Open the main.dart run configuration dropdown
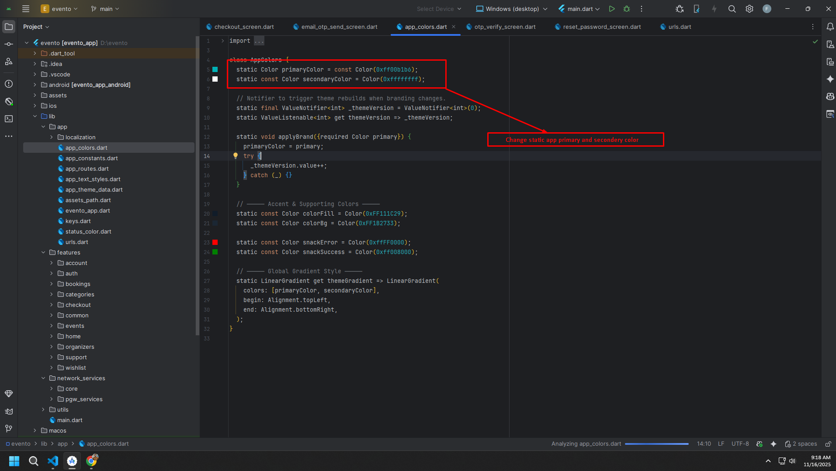836x471 pixels. pyautogui.click(x=578, y=9)
